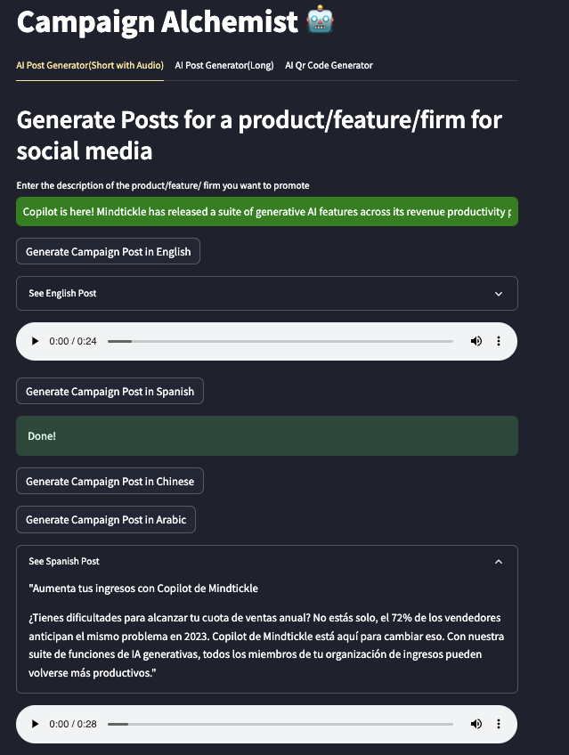Screen dimensions: 569x755
Task: Open the AI Qr Code Generator tab
Action: (x=329, y=65)
